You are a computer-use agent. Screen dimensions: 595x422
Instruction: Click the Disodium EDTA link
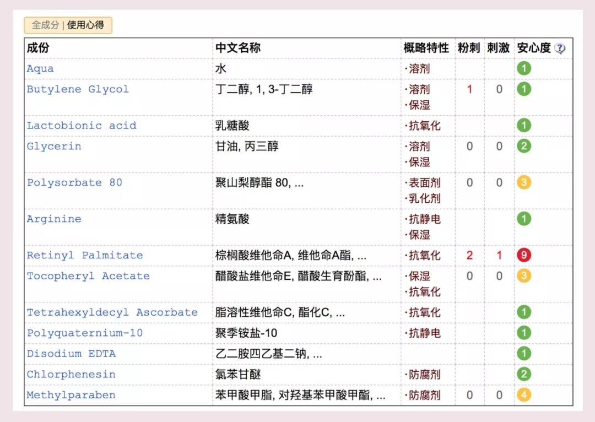coord(70,353)
